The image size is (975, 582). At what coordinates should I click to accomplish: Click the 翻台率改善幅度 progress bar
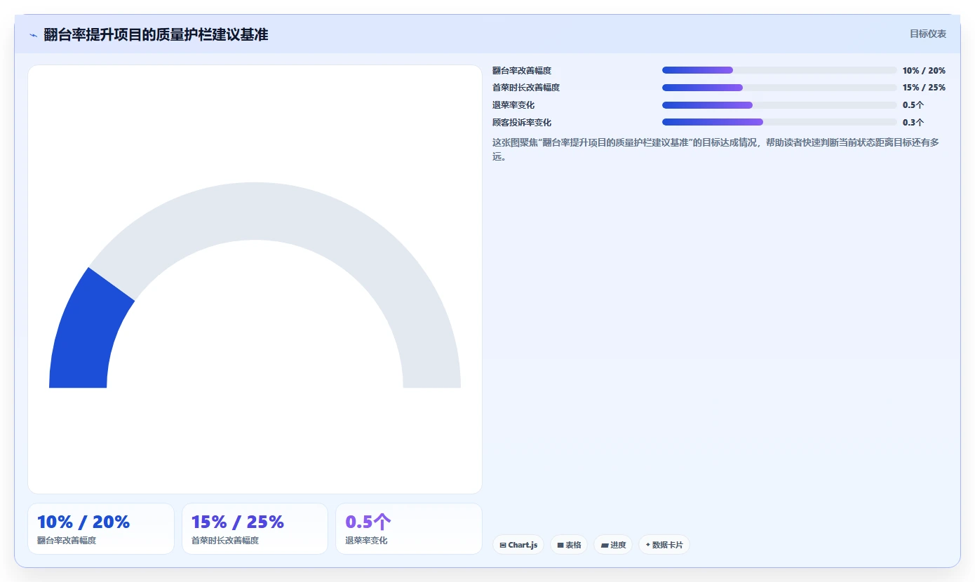(x=779, y=70)
